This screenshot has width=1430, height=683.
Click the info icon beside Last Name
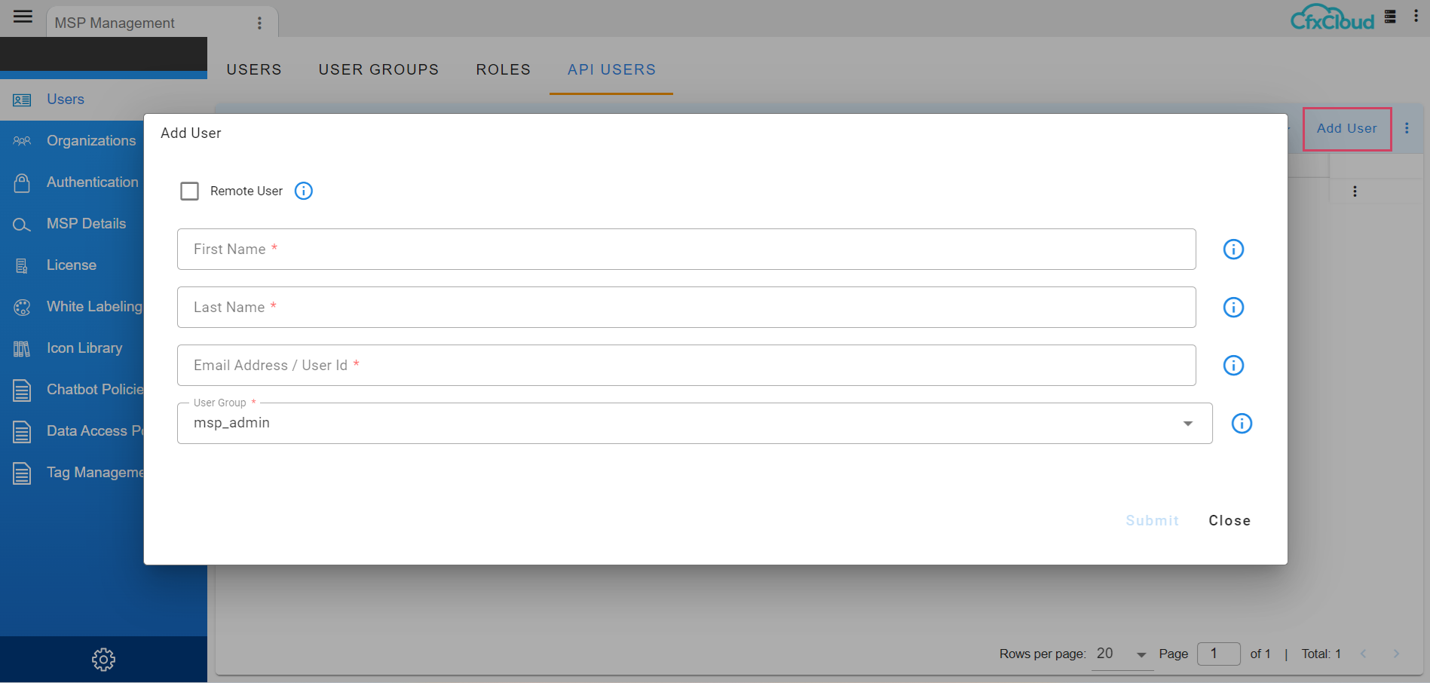(1233, 308)
